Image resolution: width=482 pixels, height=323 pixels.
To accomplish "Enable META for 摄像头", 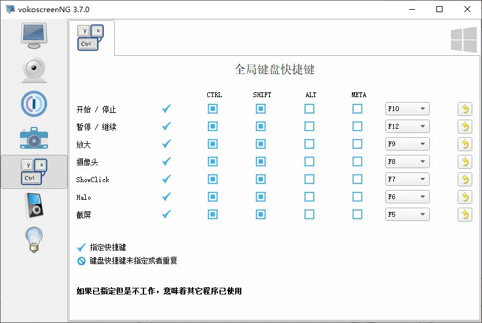I will 357,161.
